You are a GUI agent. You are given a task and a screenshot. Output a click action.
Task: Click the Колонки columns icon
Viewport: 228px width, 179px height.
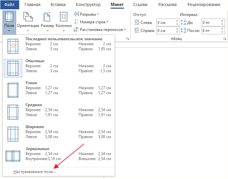pyautogui.click(x=64, y=17)
